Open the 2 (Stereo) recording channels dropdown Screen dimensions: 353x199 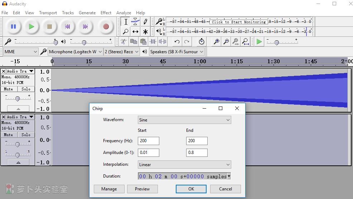(x=122, y=52)
